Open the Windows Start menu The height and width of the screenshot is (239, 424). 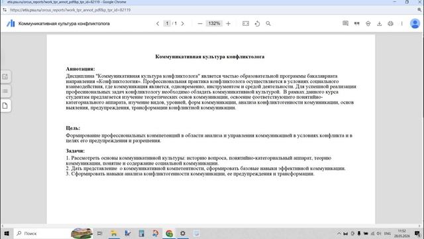[x=7, y=233]
